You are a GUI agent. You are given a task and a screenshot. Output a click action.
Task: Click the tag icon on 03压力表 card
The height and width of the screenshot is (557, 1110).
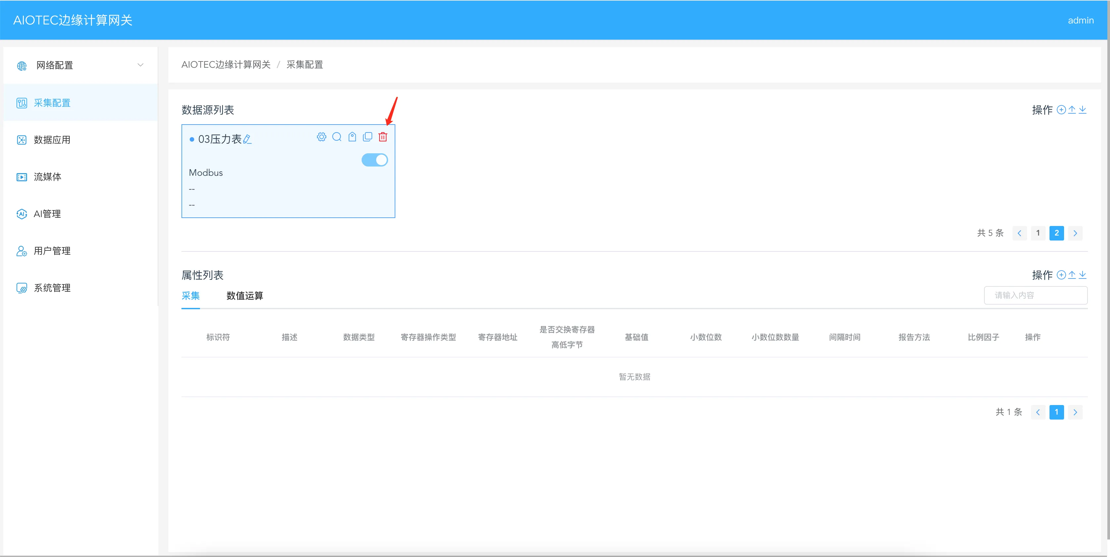coord(352,137)
